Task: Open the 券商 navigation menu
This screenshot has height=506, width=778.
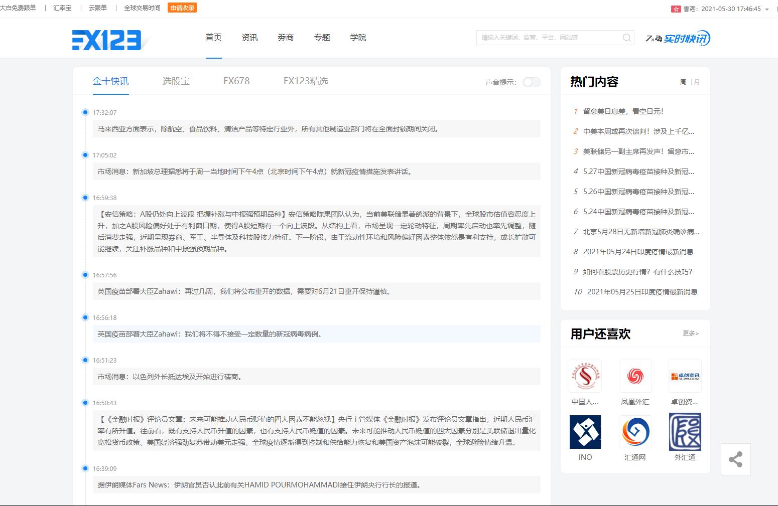Action: (286, 38)
